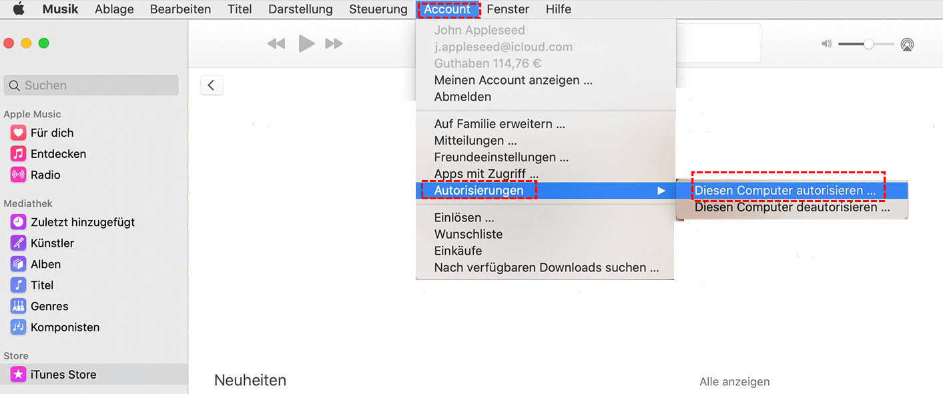943x394 pixels.
Task: Choose Diesen Computer autorisieren
Action: pos(785,191)
